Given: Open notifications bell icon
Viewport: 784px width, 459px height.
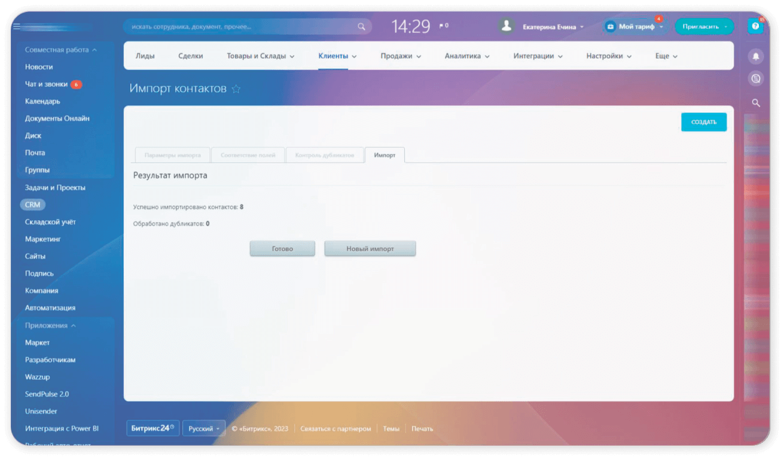Looking at the screenshot, I should (x=756, y=56).
